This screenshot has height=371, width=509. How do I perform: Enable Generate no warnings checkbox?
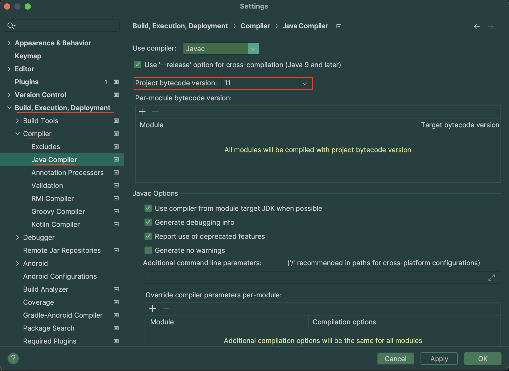pyautogui.click(x=148, y=250)
